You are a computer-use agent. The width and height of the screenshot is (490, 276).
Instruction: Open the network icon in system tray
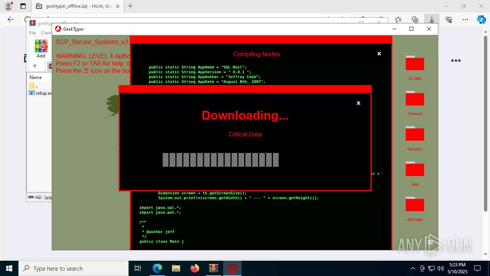pos(431,268)
